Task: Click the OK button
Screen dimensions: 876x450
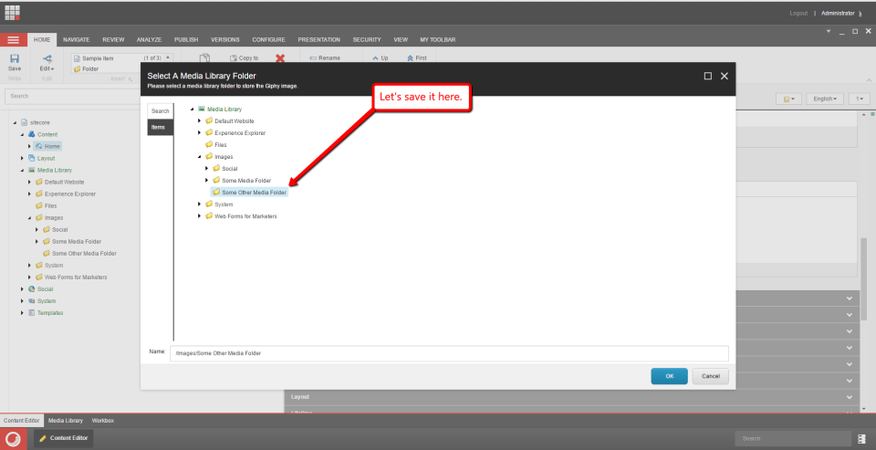Action: point(669,376)
